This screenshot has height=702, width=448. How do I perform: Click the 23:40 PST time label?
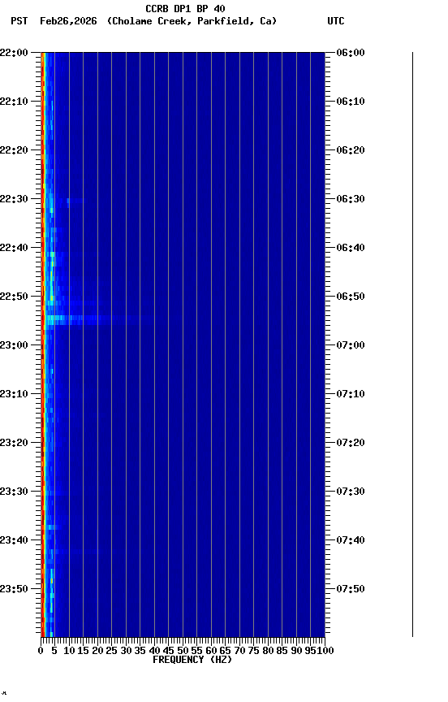[14, 541]
